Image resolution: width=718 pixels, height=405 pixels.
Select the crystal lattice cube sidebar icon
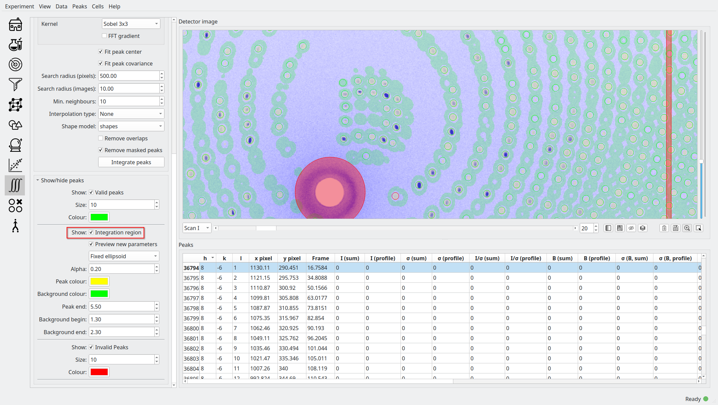coord(15,105)
